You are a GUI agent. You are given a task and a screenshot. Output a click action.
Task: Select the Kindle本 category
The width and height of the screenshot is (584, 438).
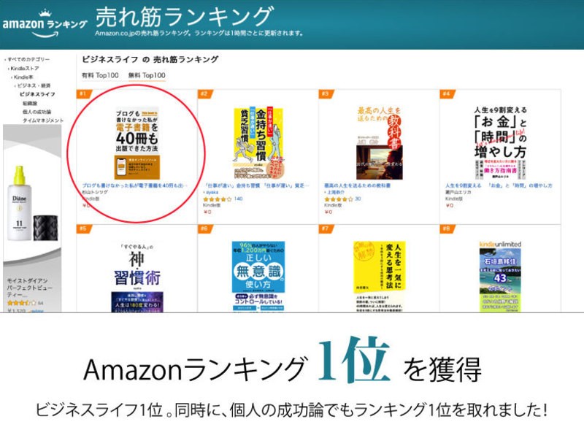pos(23,77)
